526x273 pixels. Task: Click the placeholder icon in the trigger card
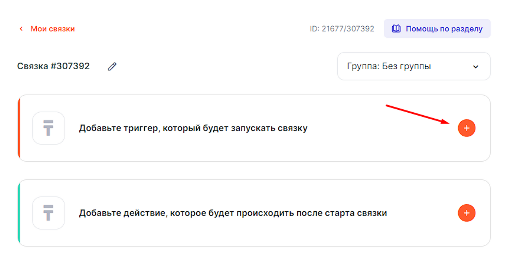48,128
